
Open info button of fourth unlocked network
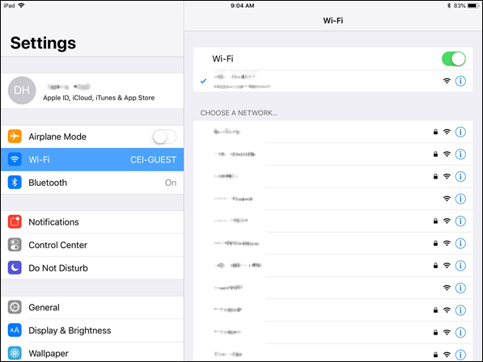coord(460,199)
